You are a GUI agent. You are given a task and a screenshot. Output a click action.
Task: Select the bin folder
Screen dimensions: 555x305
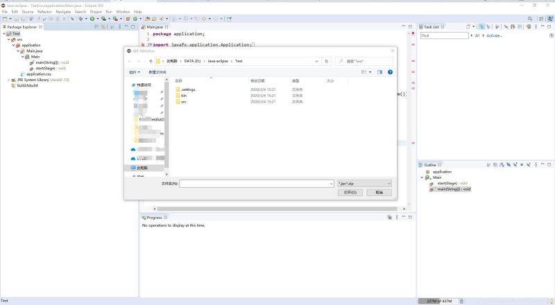pos(184,96)
